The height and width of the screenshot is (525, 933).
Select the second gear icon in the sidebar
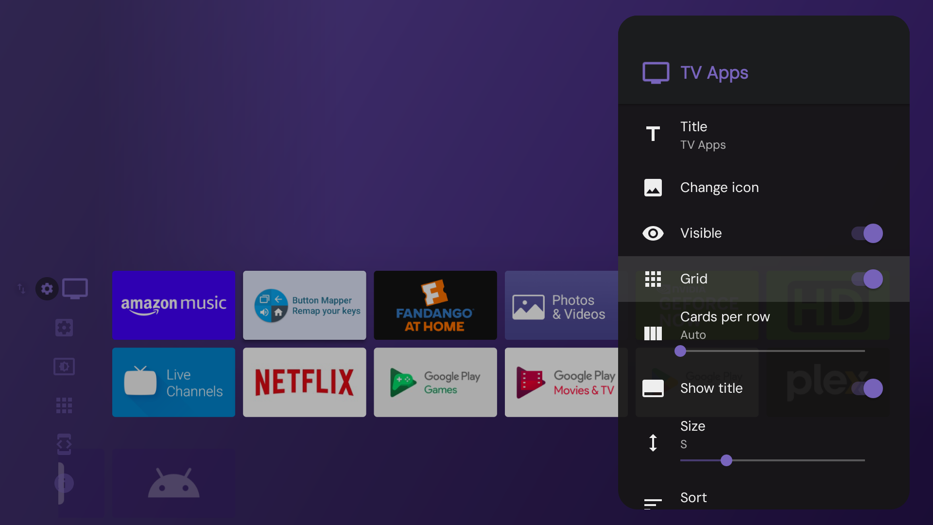pyautogui.click(x=64, y=328)
